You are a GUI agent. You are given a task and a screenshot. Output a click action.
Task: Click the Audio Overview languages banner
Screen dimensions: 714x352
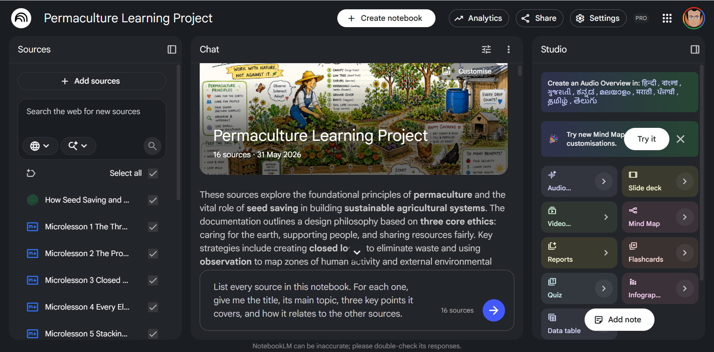point(620,92)
